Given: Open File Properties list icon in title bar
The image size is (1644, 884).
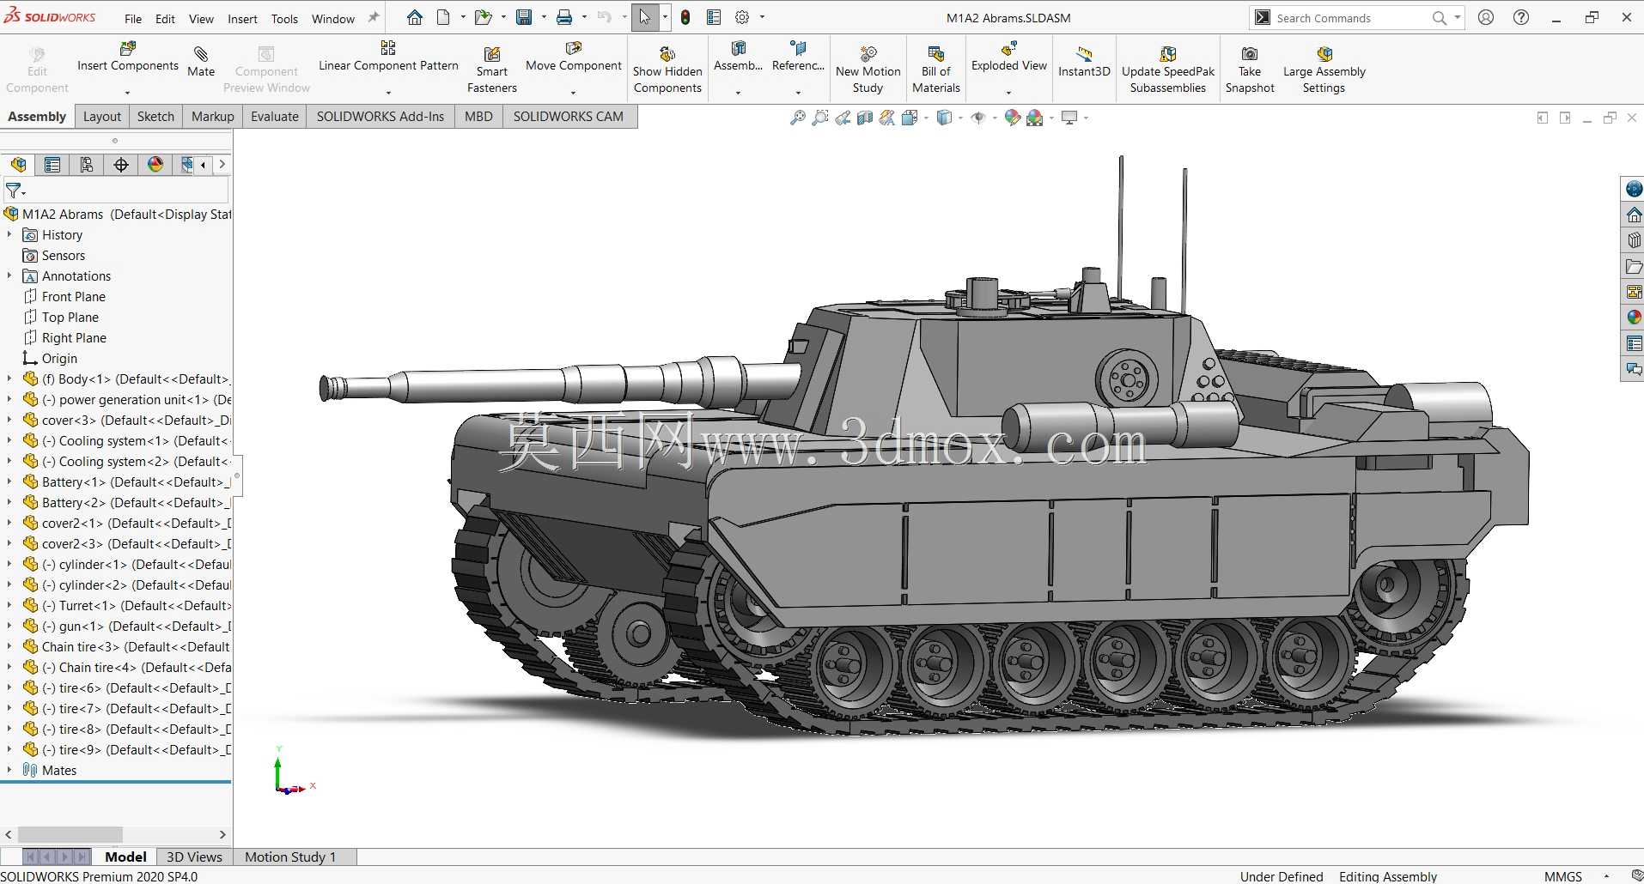Looking at the screenshot, I should tap(714, 17).
